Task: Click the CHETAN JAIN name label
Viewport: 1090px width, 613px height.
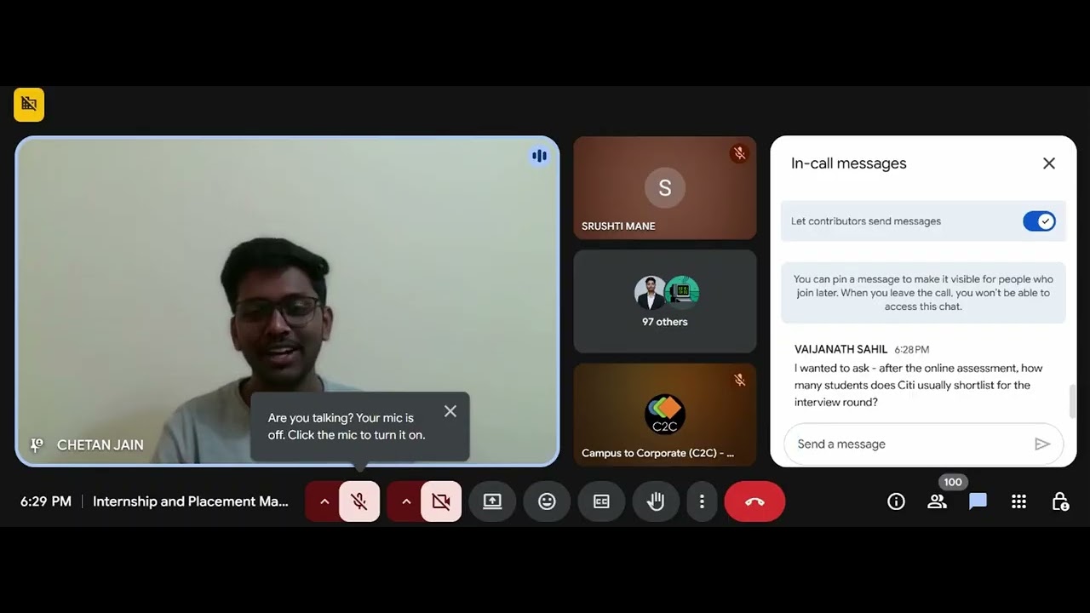Action: point(100,445)
